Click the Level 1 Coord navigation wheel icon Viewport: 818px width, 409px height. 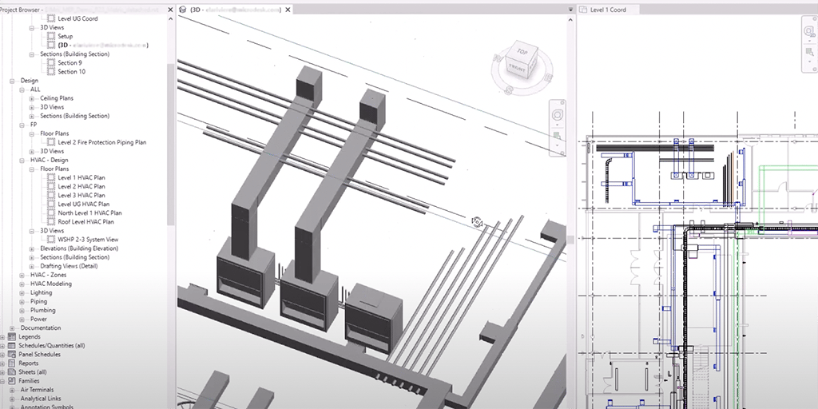[x=811, y=31]
